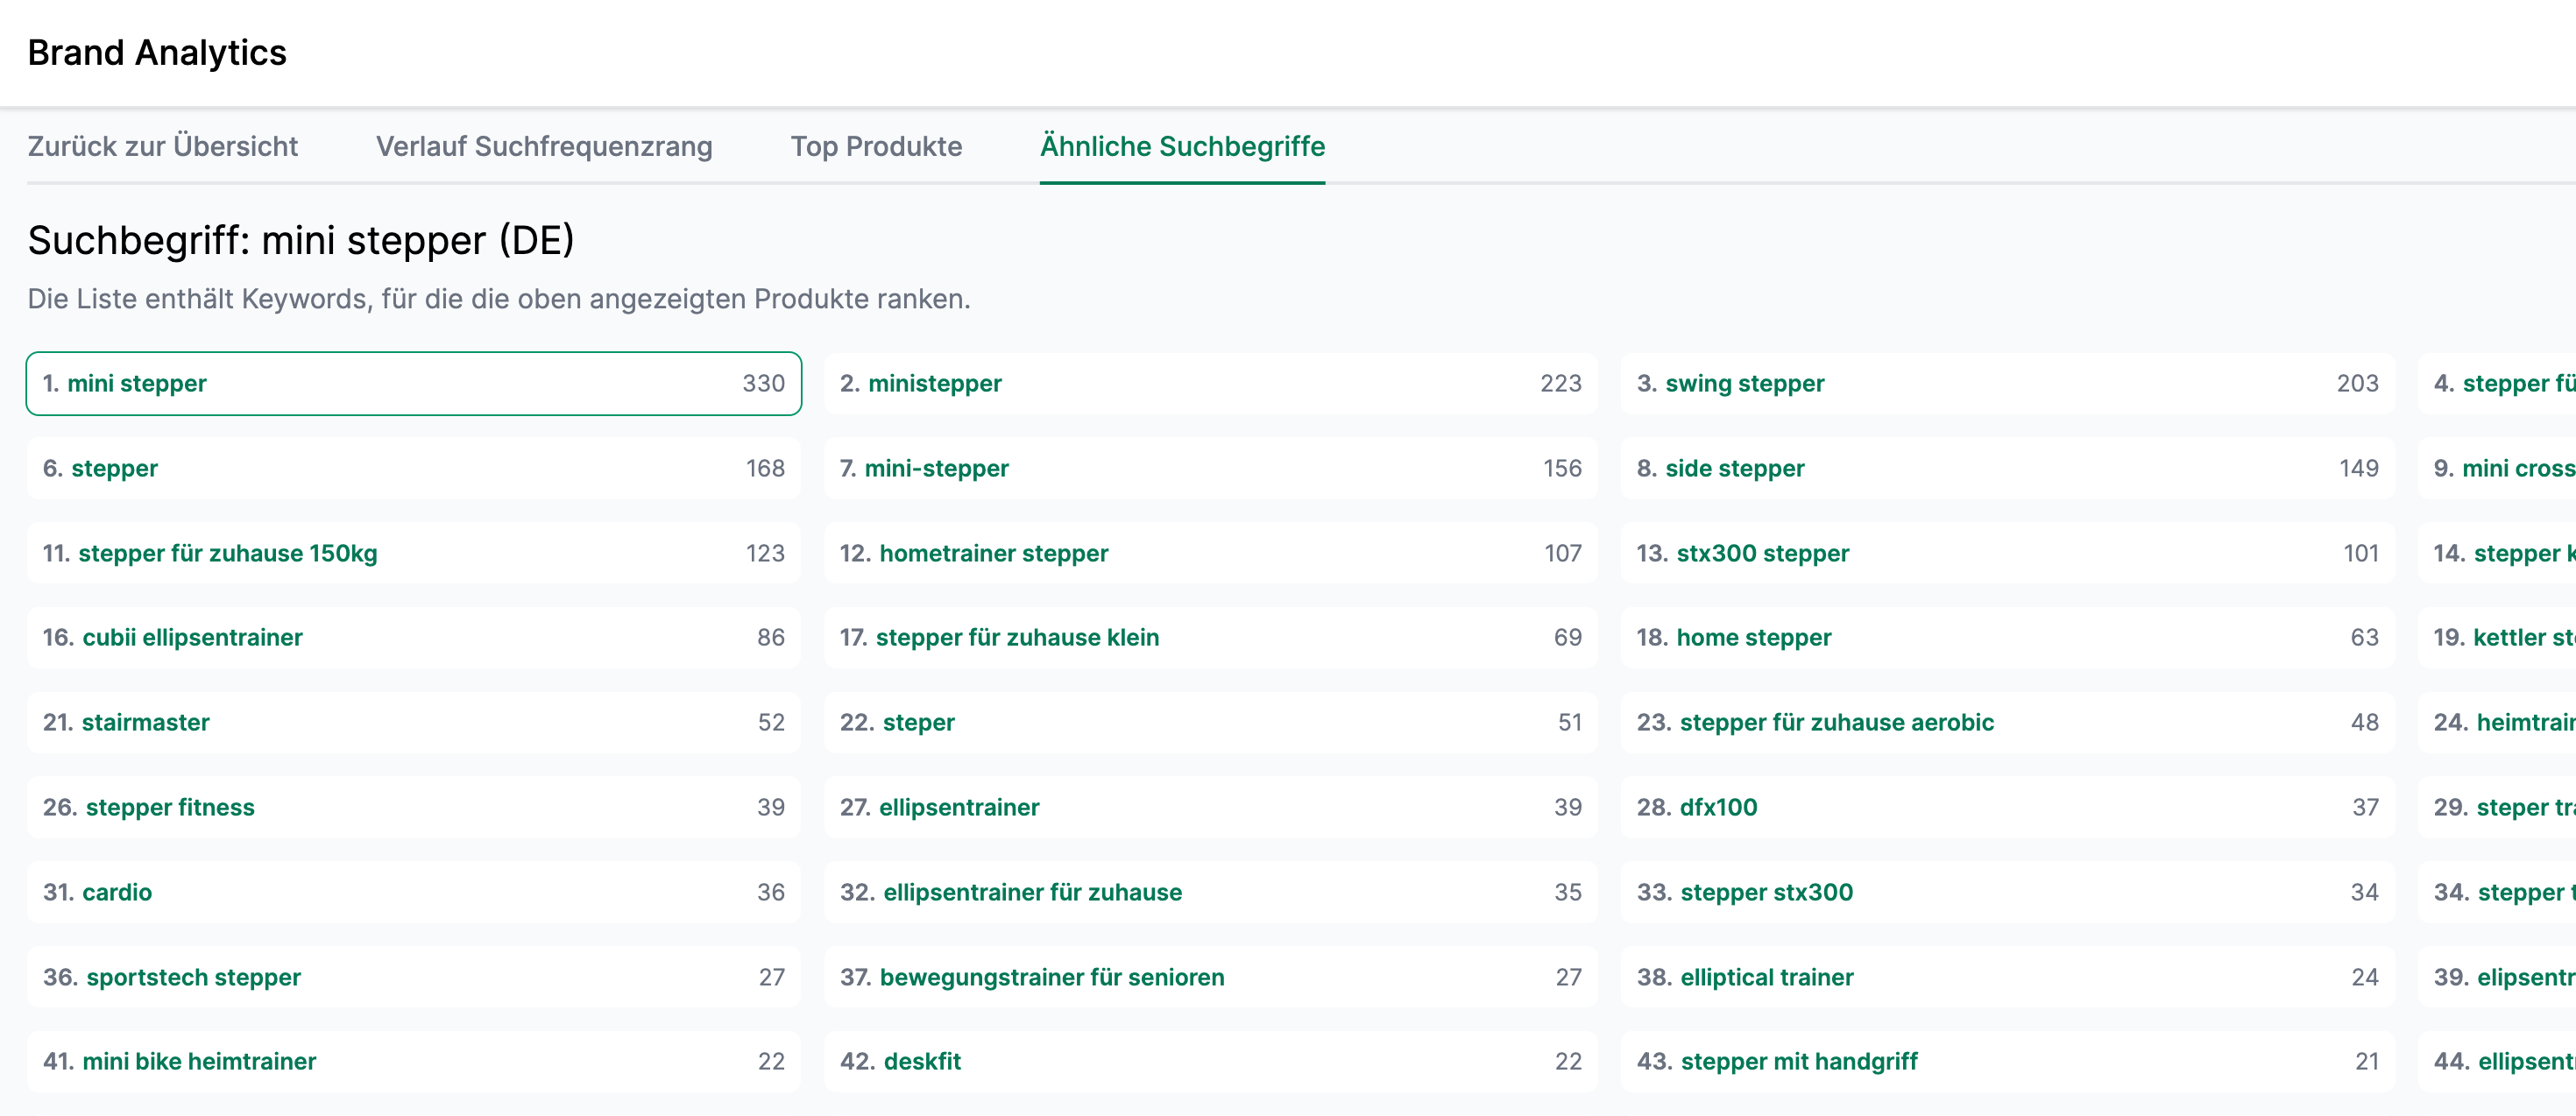
Task: Click value 107 beside hometrainer stepper
Action: [x=1563, y=553]
